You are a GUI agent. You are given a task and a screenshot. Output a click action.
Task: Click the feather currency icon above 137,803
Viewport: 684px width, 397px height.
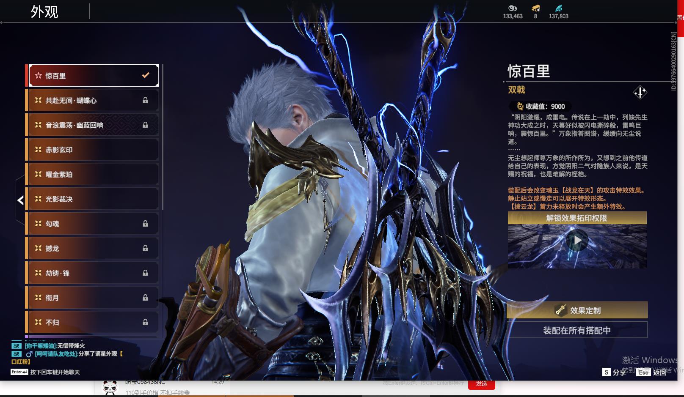click(559, 8)
